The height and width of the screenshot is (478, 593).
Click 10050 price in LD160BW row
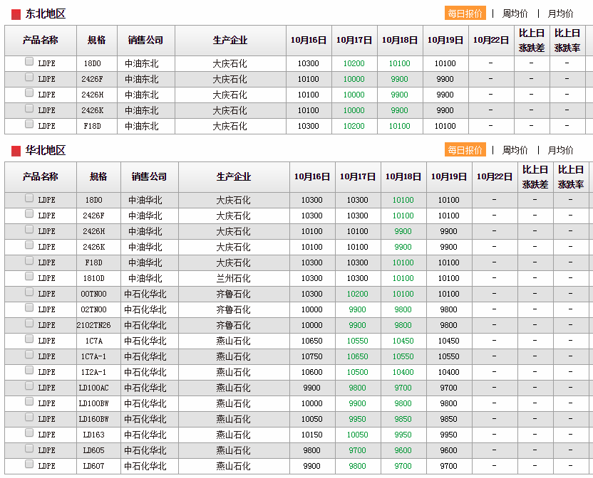coord(312,419)
